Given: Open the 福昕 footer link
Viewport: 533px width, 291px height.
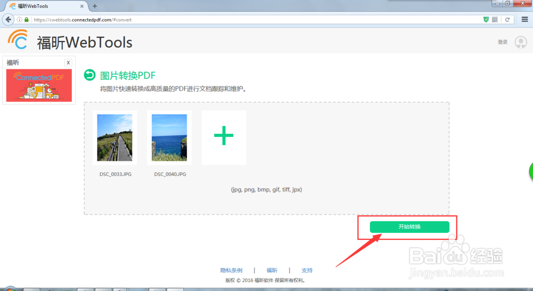Looking at the screenshot, I should coord(272,270).
